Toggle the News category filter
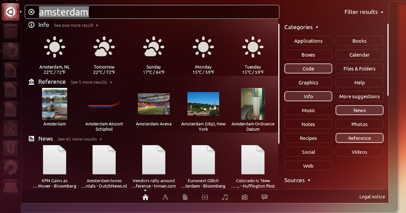This screenshot has width=406, height=213. point(359,110)
